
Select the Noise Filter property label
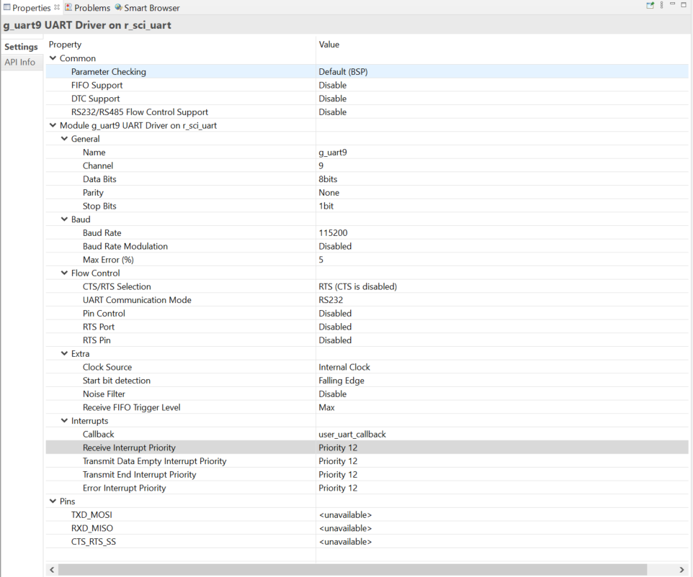pyautogui.click(x=104, y=394)
